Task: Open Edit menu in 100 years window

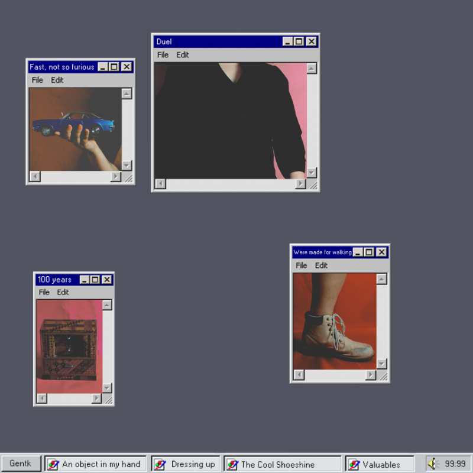Action: 63,292
